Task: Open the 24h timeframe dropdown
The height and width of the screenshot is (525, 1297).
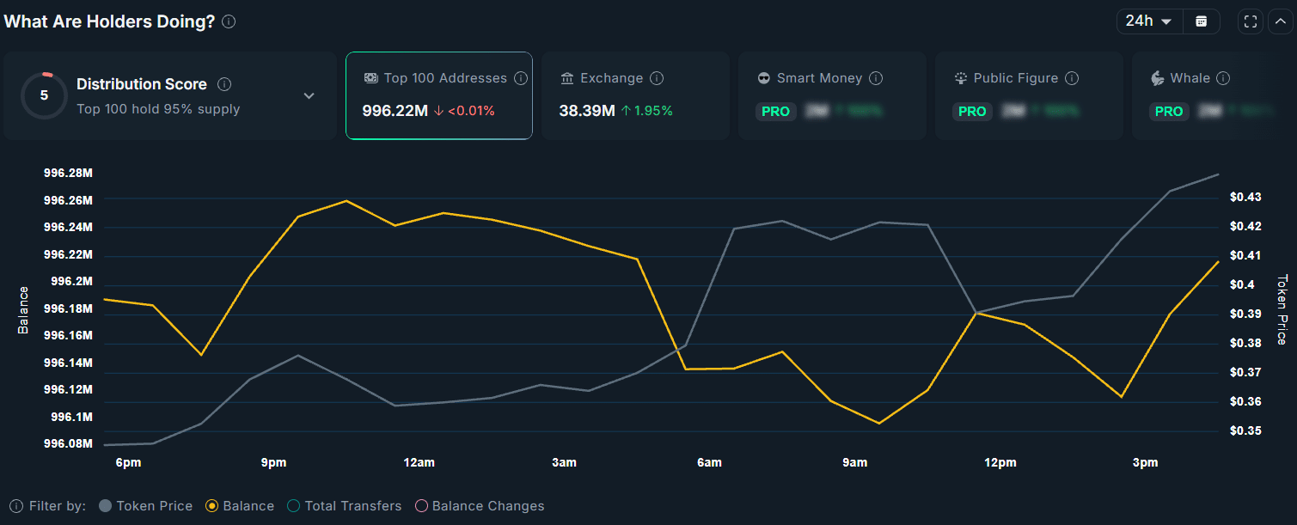Action: 1149,21
